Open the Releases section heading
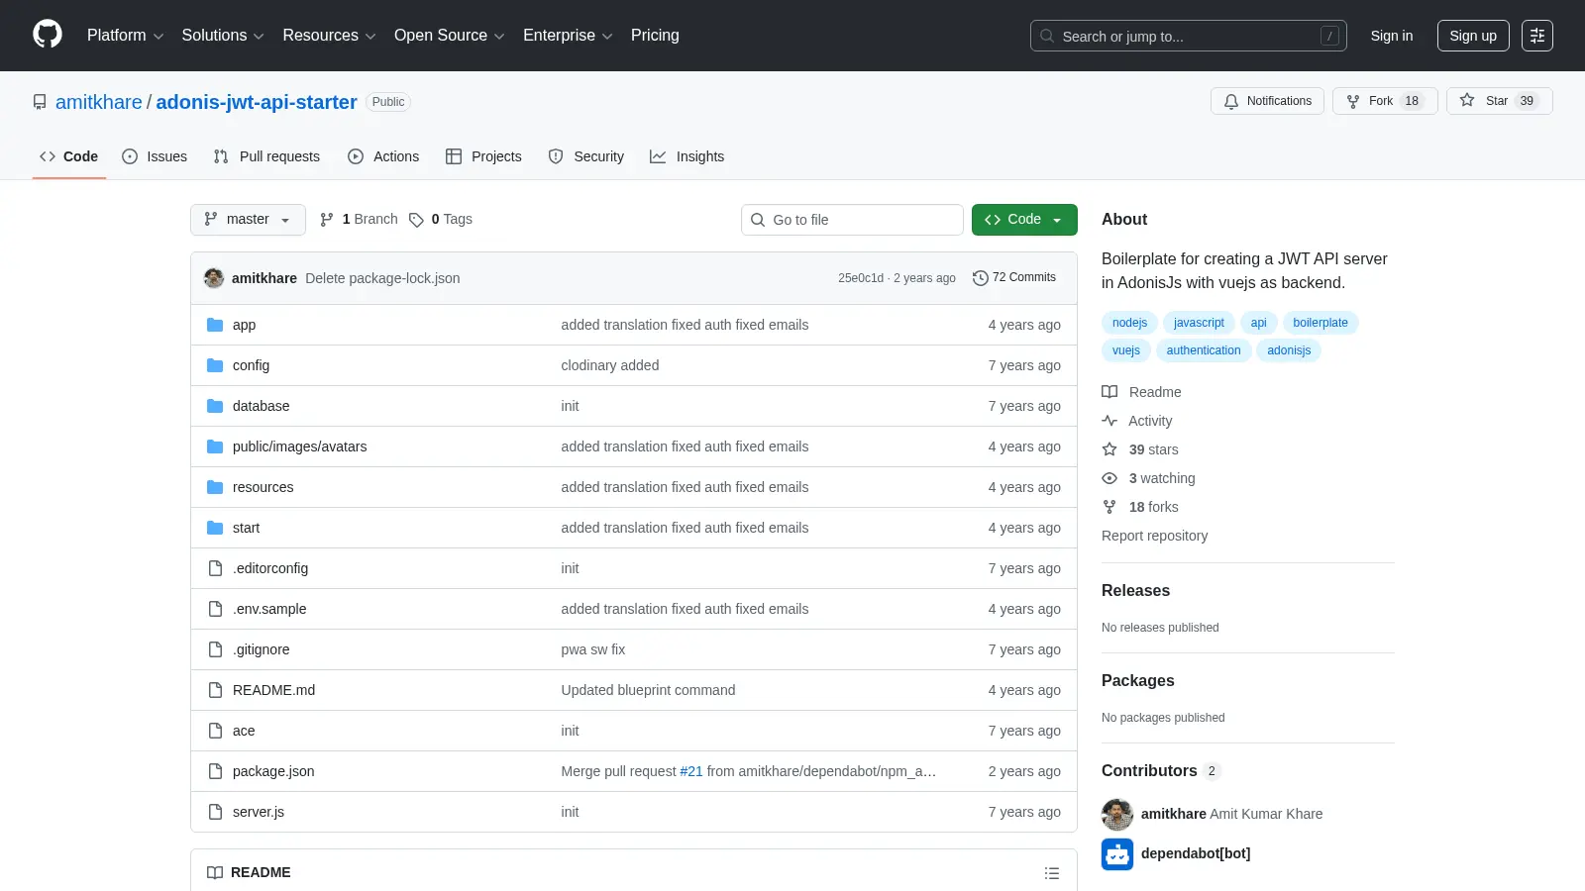 [x=1135, y=591]
